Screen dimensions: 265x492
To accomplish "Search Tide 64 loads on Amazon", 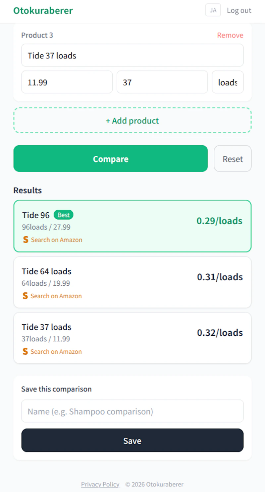I will (56, 296).
